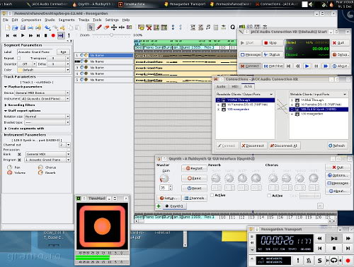
Task: Select 14:Midi Through in Readable Clients list
Action: 245,100
